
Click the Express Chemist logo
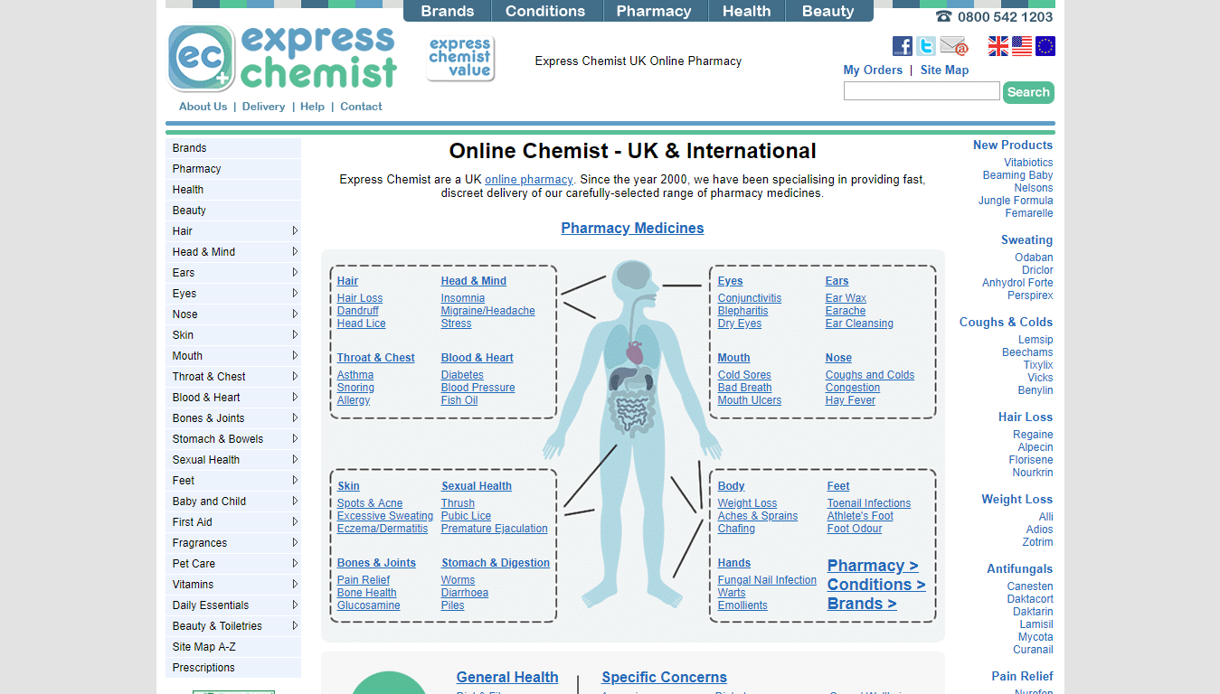283,58
